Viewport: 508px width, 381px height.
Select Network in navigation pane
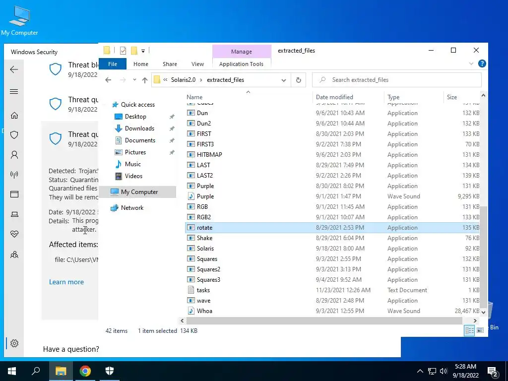132,208
